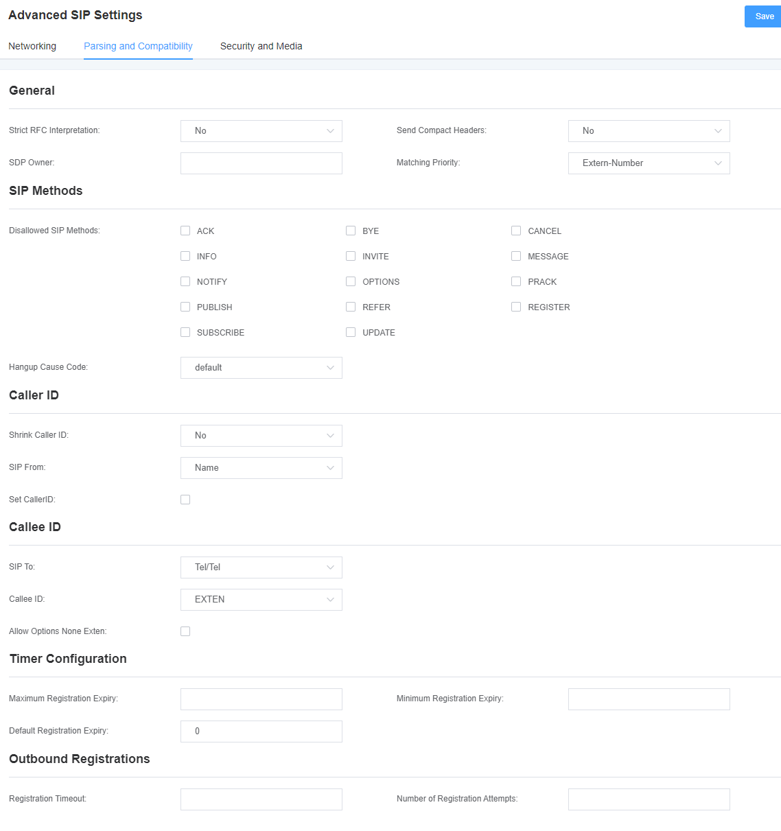781x831 pixels.
Task: Open the SIP From dropdown
Action: pyautogui.click(x=261, y=468)
